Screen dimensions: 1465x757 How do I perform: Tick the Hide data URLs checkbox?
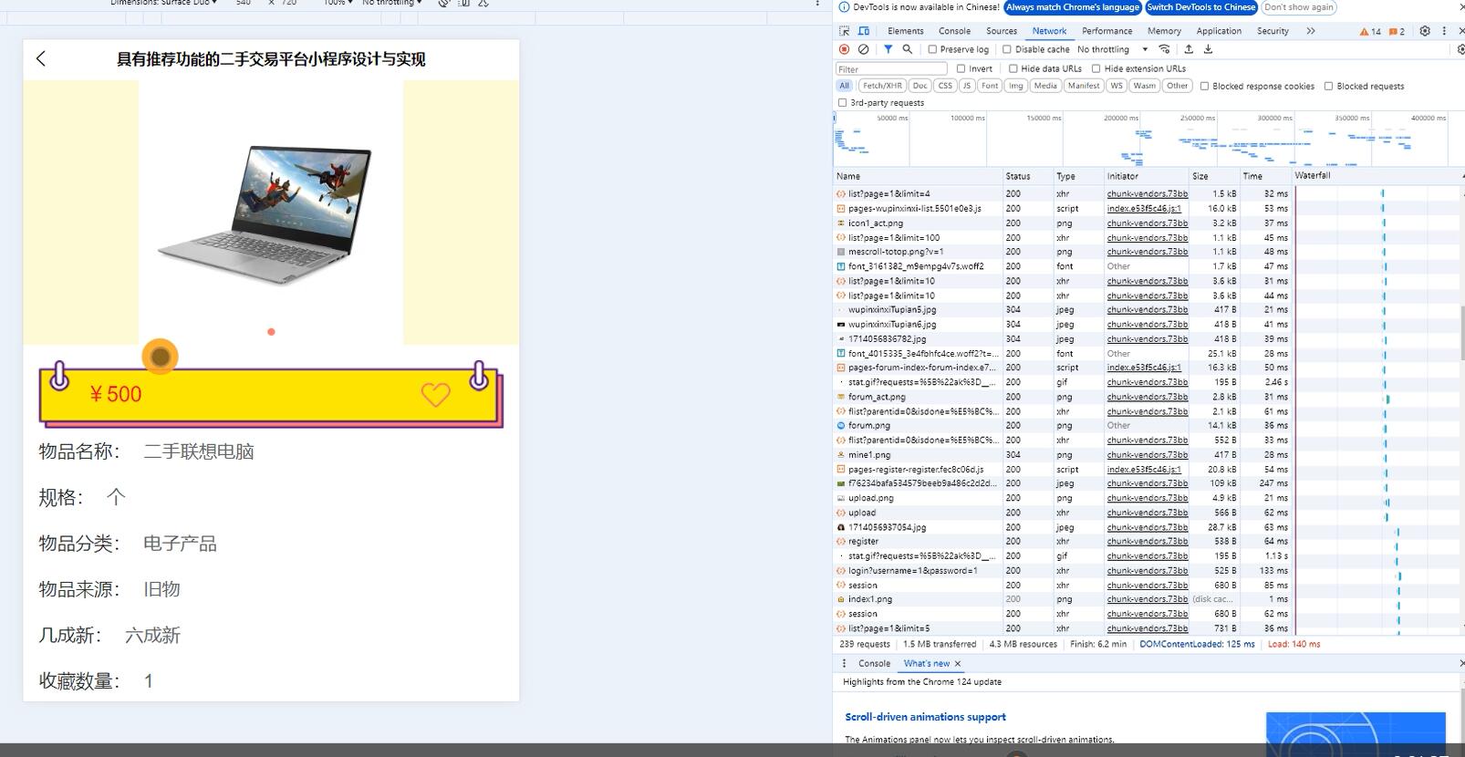tap(1013, 68)
